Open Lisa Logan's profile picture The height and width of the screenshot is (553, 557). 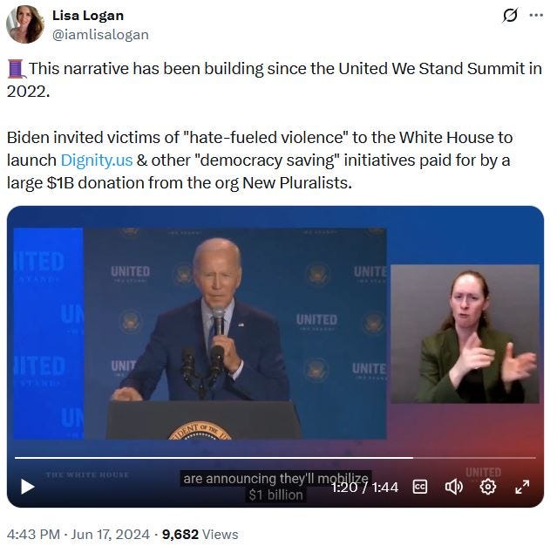tap(25, 24)
